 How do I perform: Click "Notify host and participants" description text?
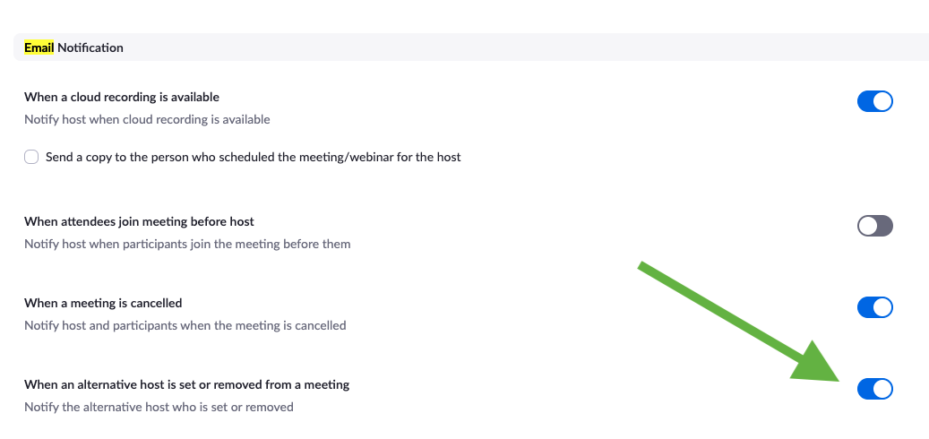point(185,325)
